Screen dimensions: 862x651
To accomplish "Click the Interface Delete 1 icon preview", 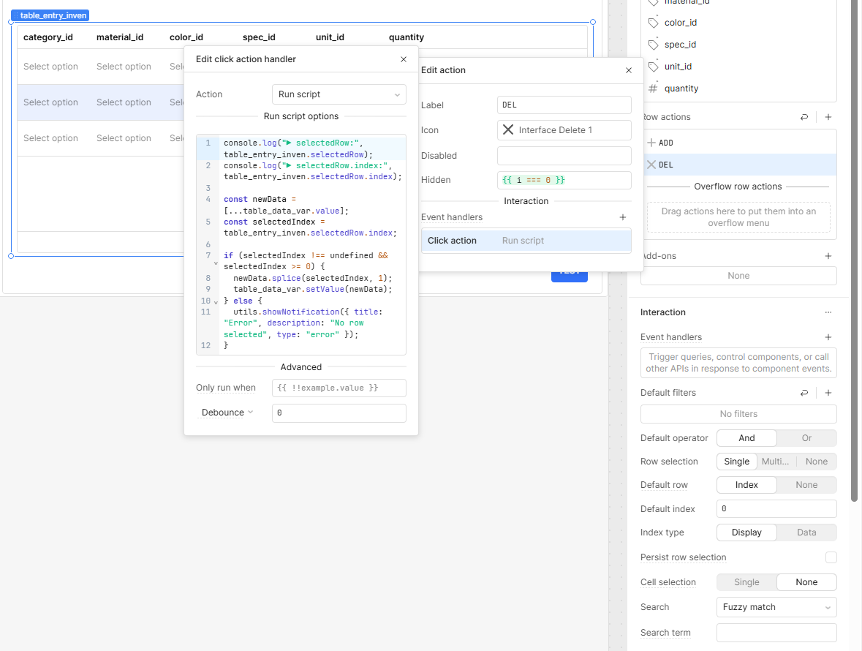I will (x=508, y=129).
